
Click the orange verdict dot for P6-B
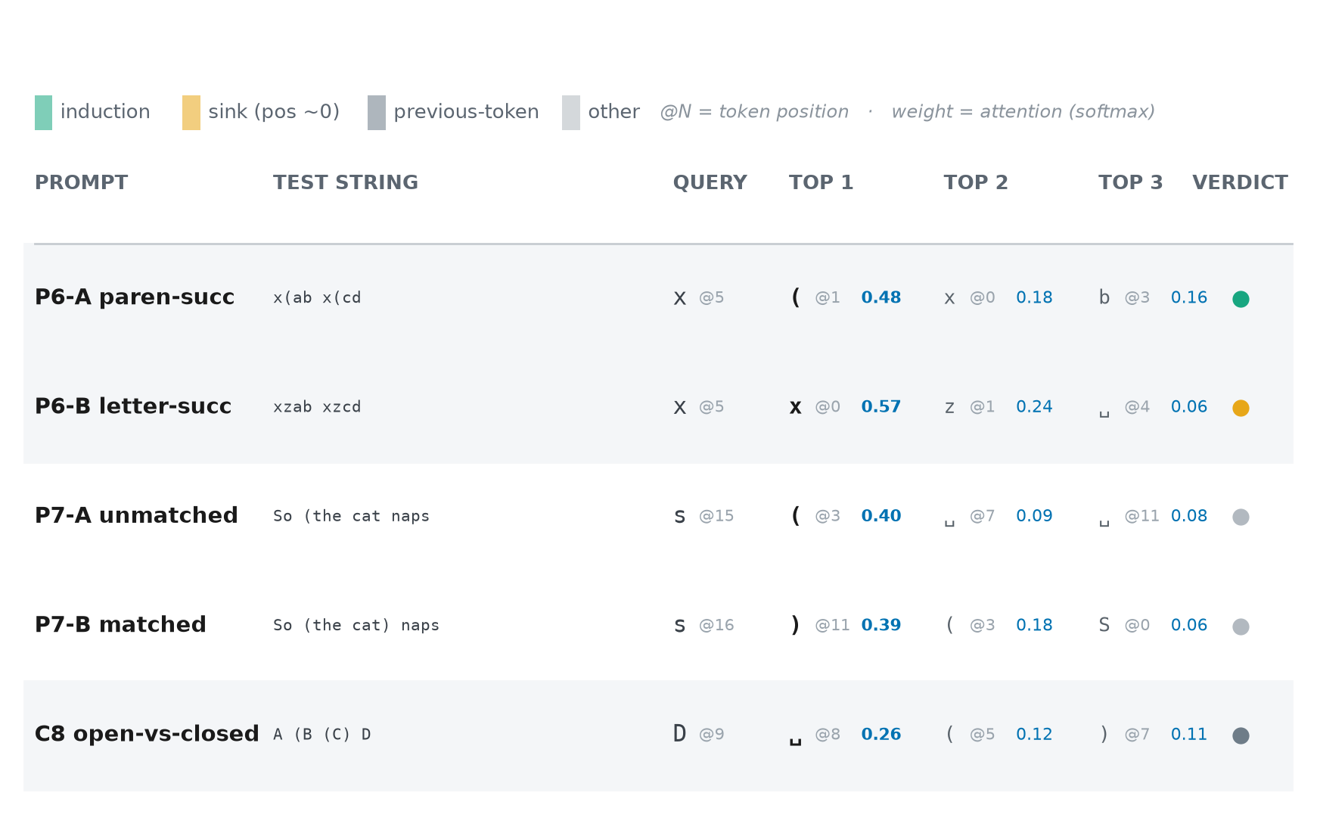1241,408
